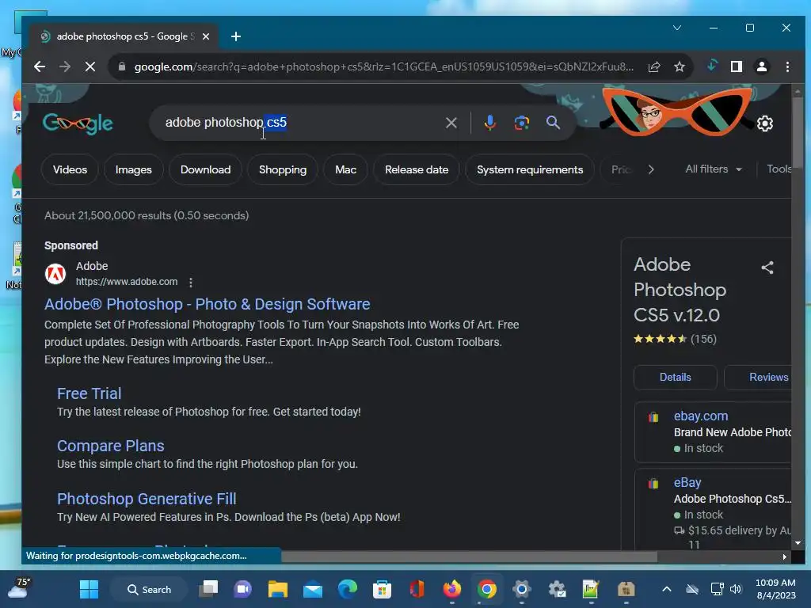Open Microsoft Store from the taskbar
The image size is (811, 608).
383,589
